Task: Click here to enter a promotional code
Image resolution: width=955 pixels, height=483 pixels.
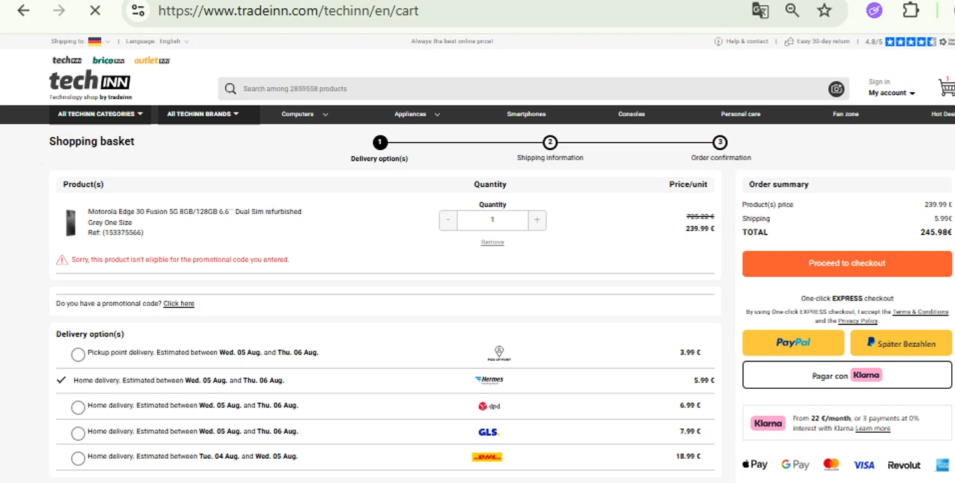Action: (x=179, y=304)
